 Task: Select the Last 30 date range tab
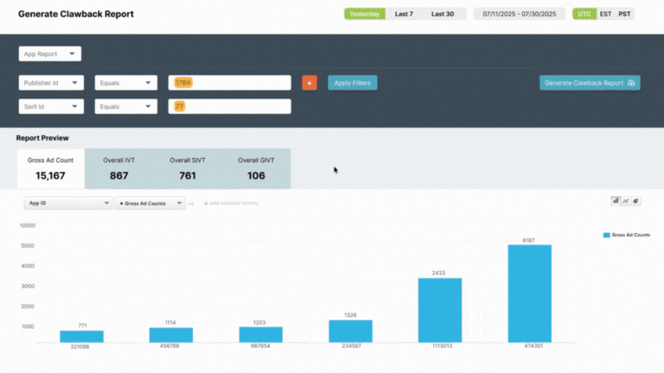(443, 14)
